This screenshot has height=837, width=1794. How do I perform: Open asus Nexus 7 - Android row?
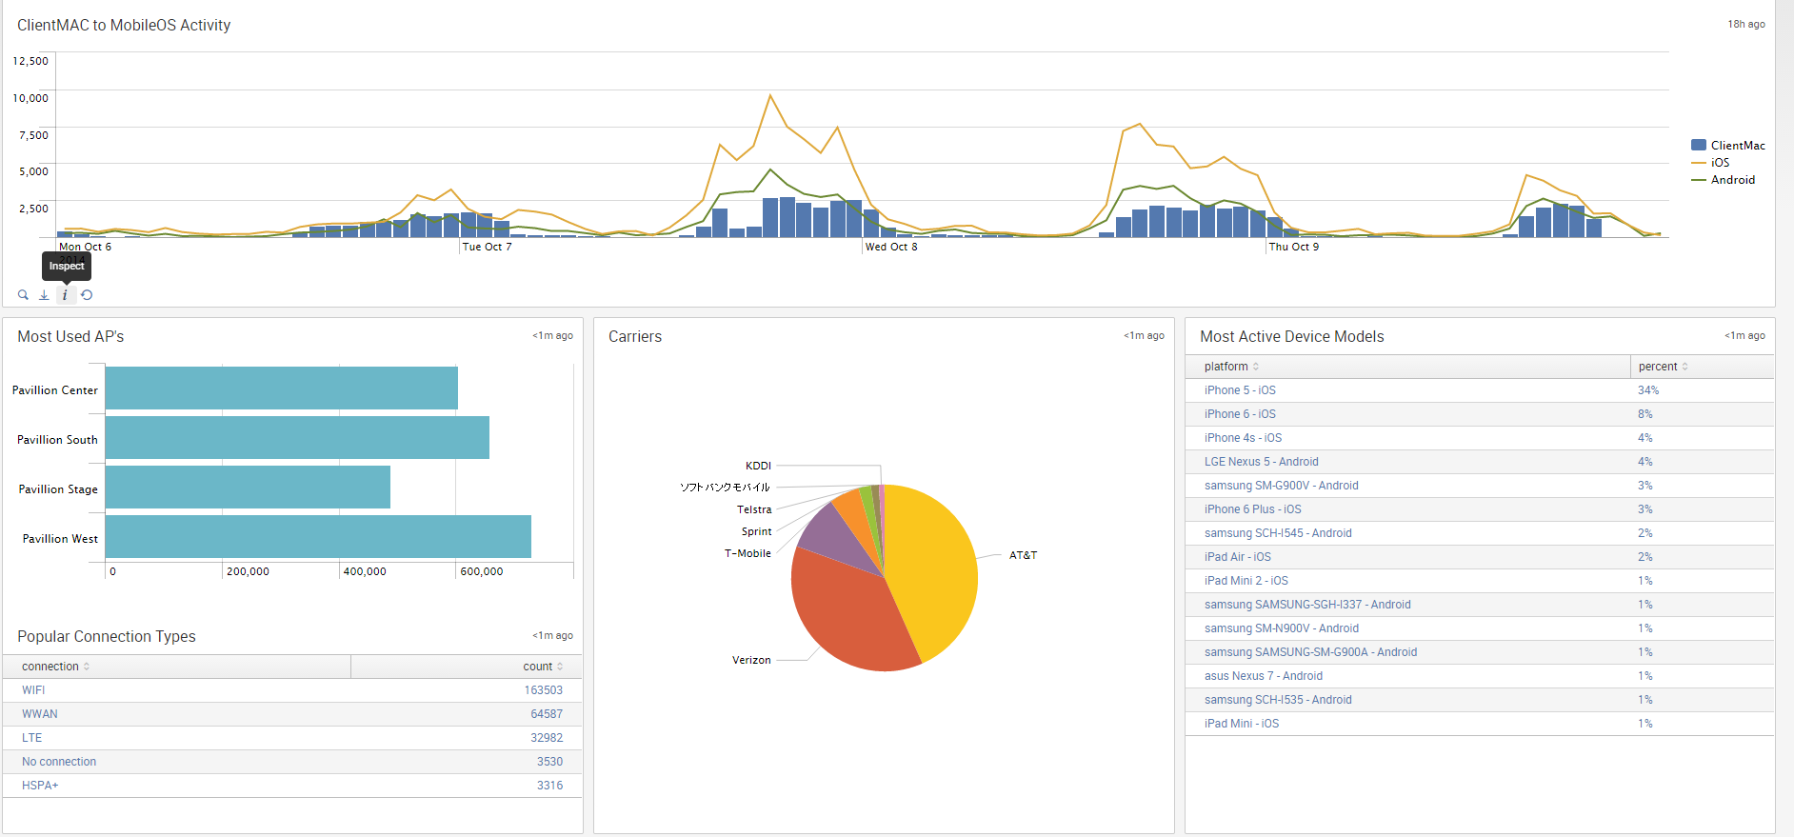(1480, 676)
